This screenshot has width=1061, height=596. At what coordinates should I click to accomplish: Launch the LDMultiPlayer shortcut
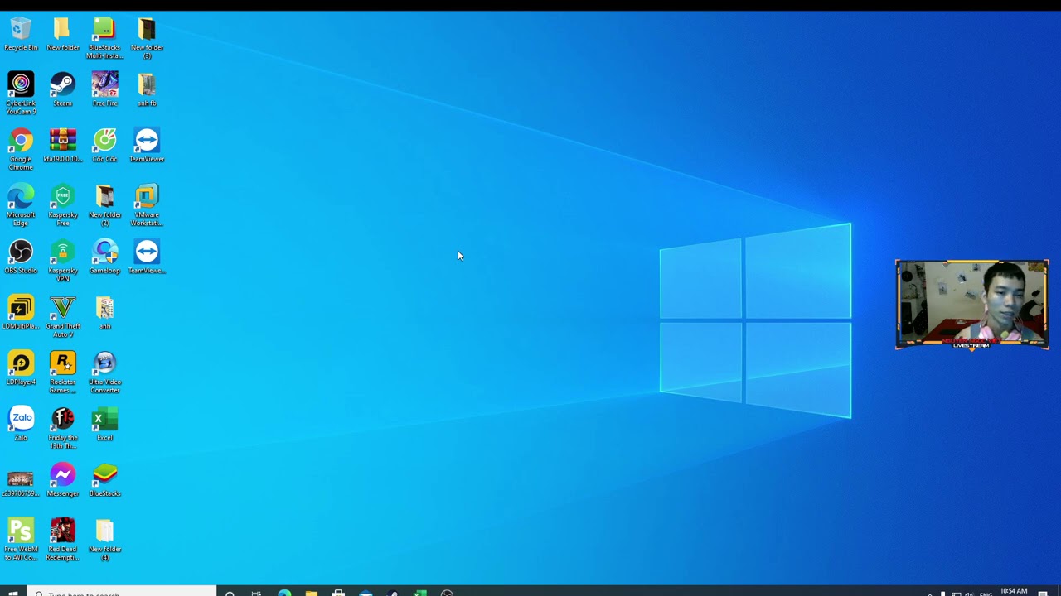coord(21,312)
